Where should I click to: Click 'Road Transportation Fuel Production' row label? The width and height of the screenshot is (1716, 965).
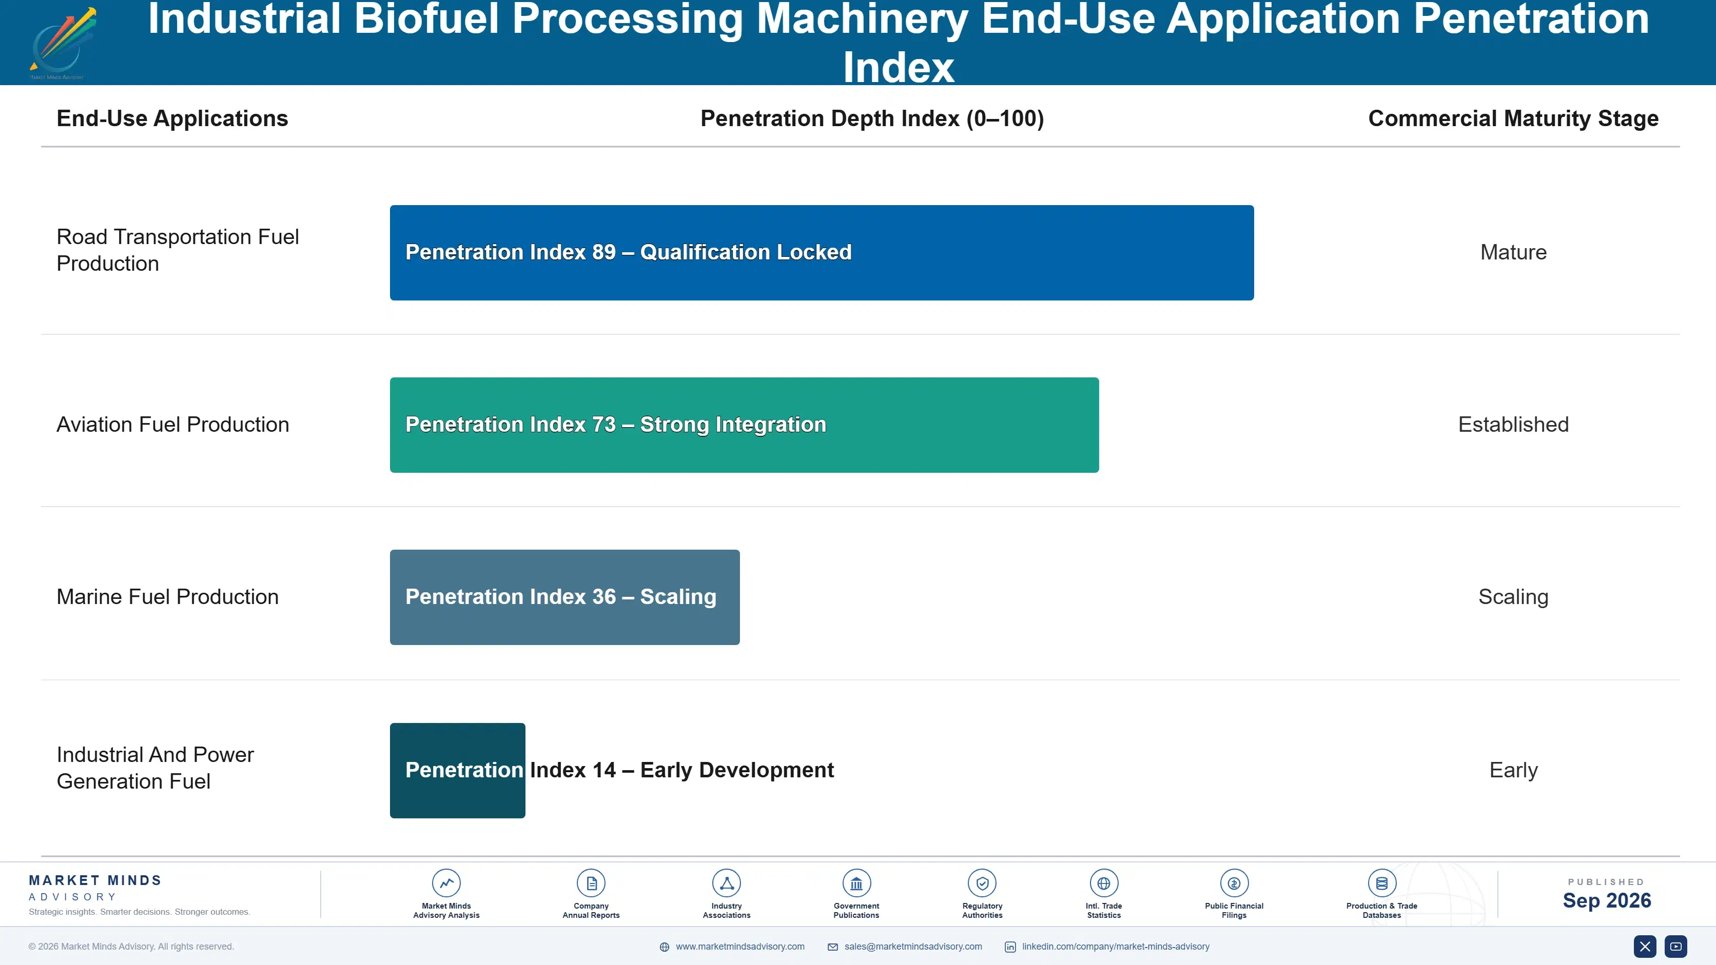tap(178, 250)
